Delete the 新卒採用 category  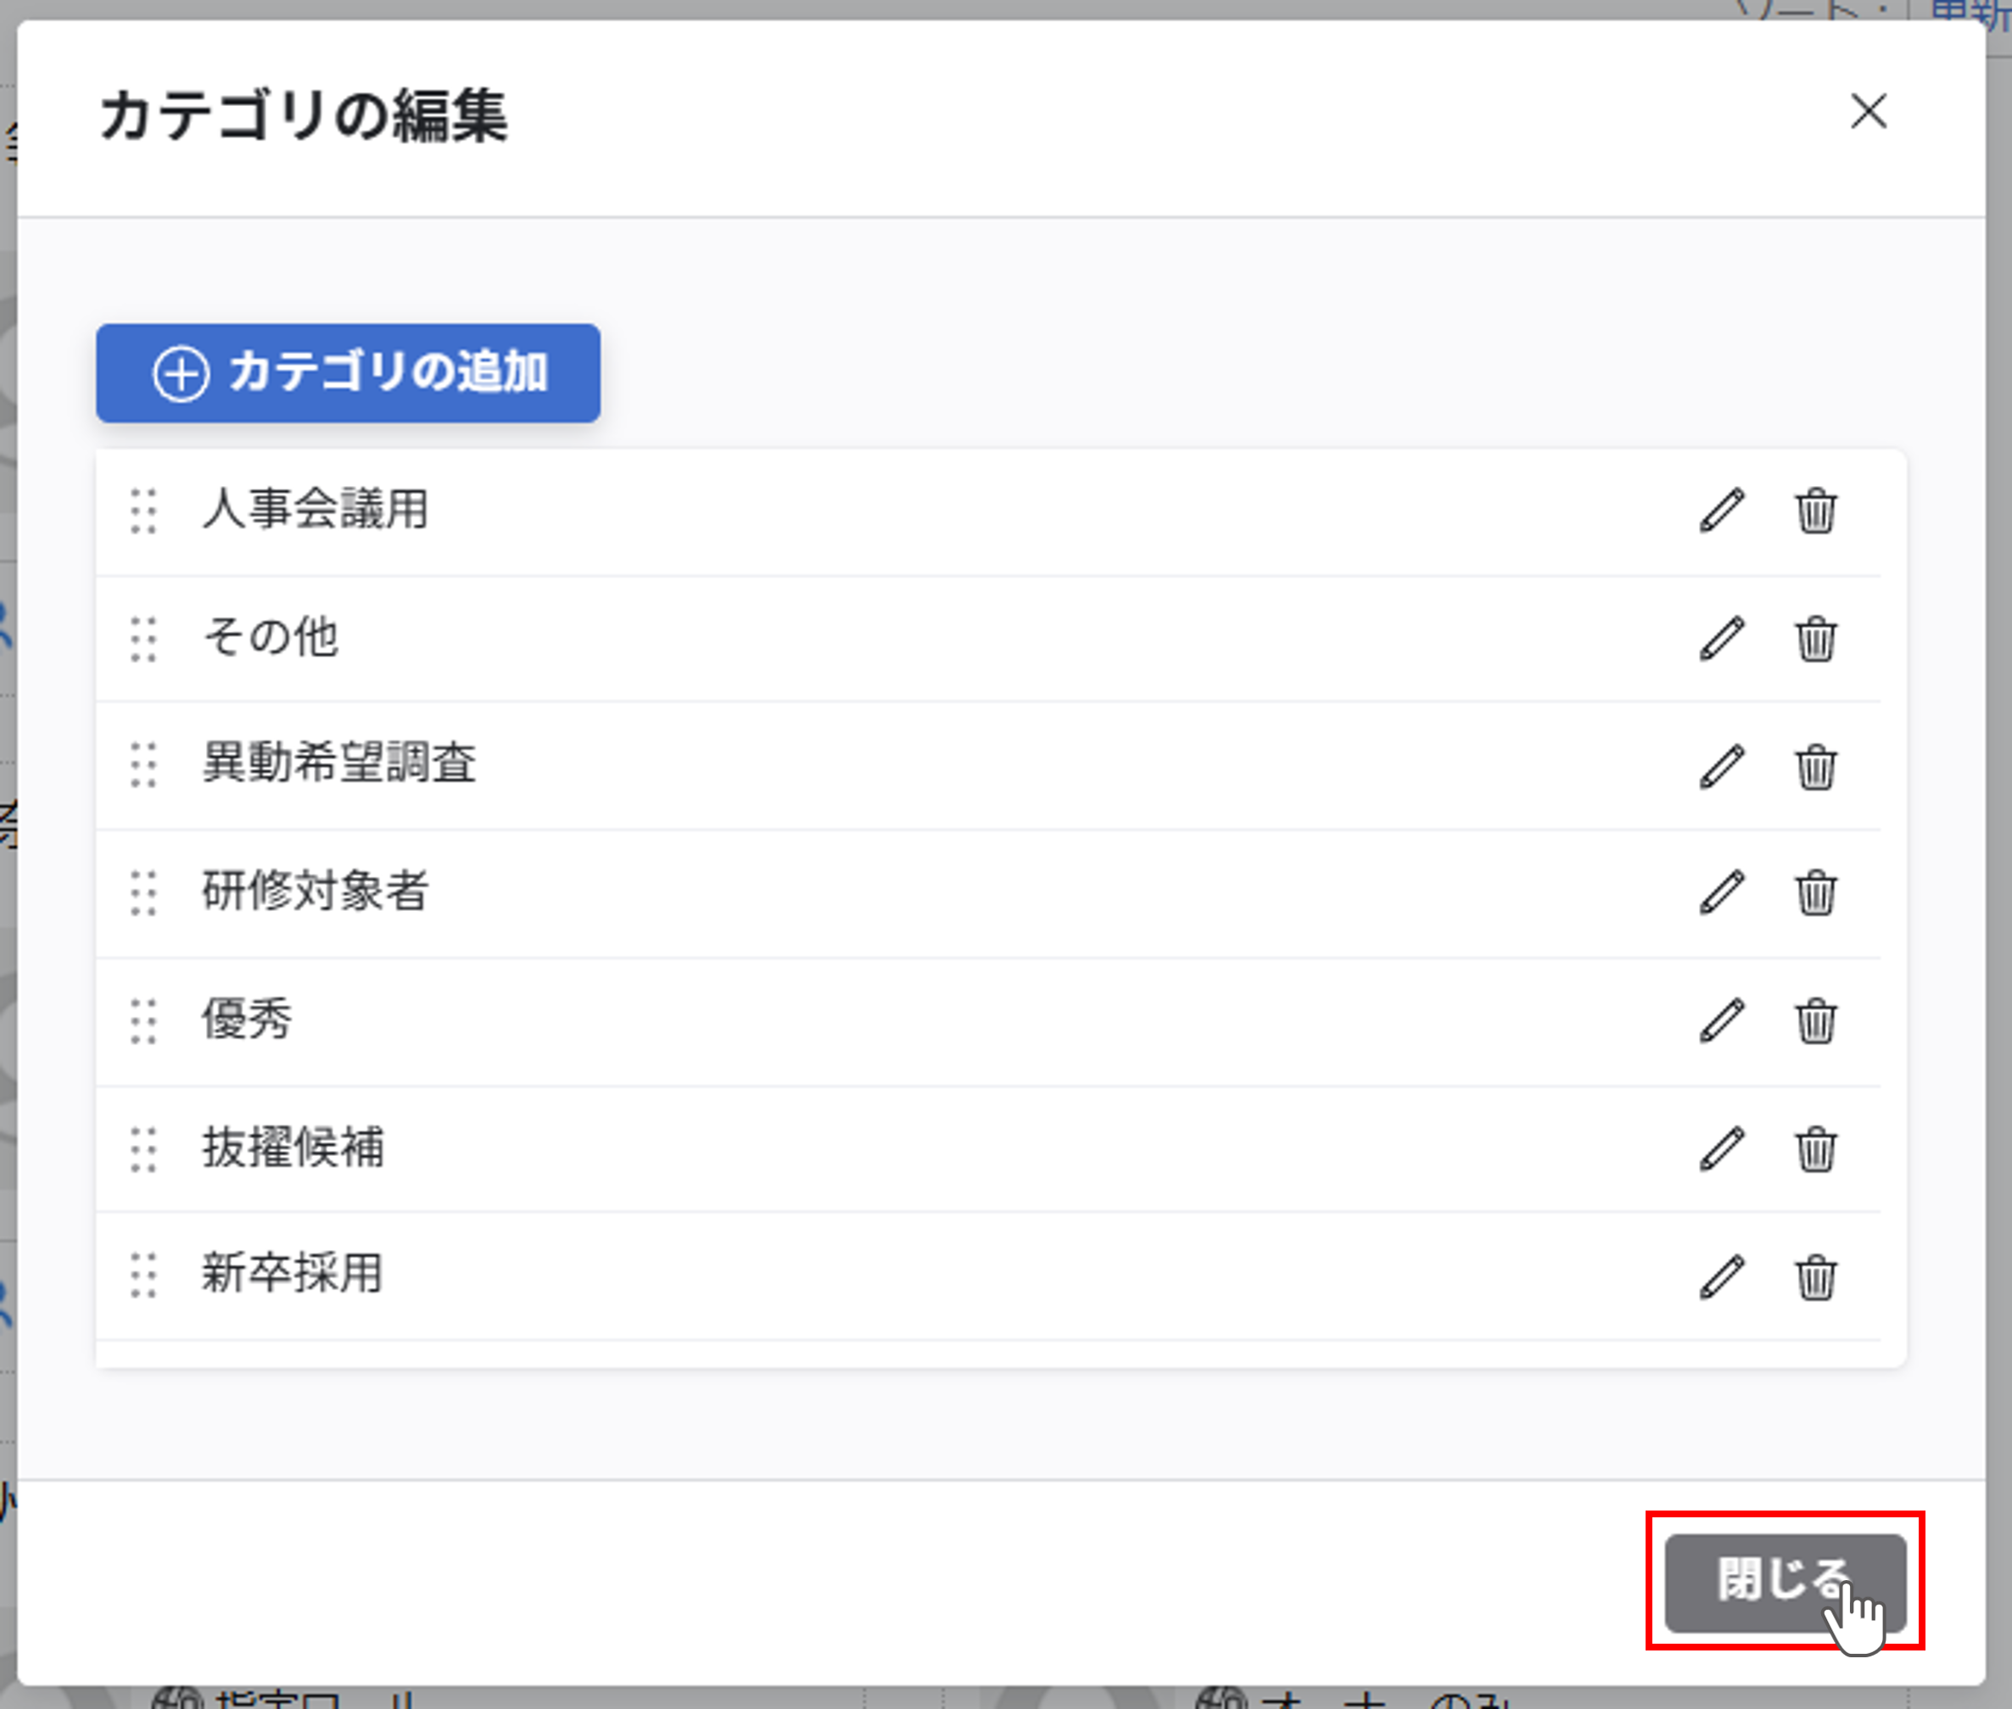[x=1815, y=1276]
